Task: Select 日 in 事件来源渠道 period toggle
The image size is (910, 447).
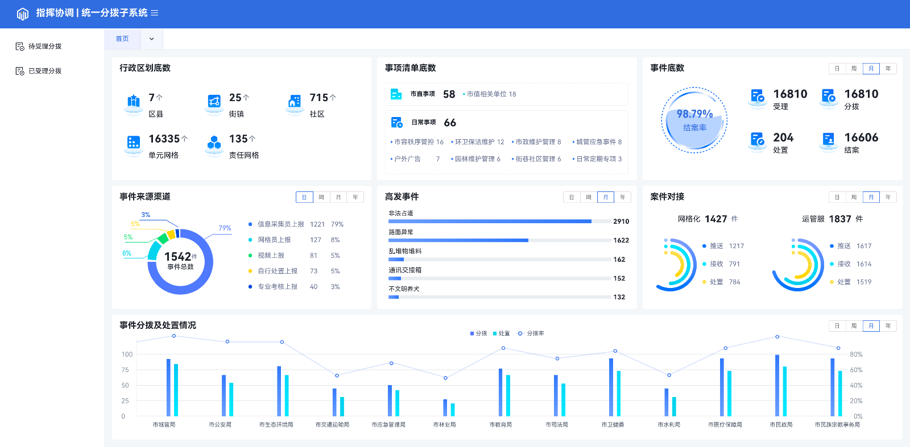Action: tap(304, 197)
